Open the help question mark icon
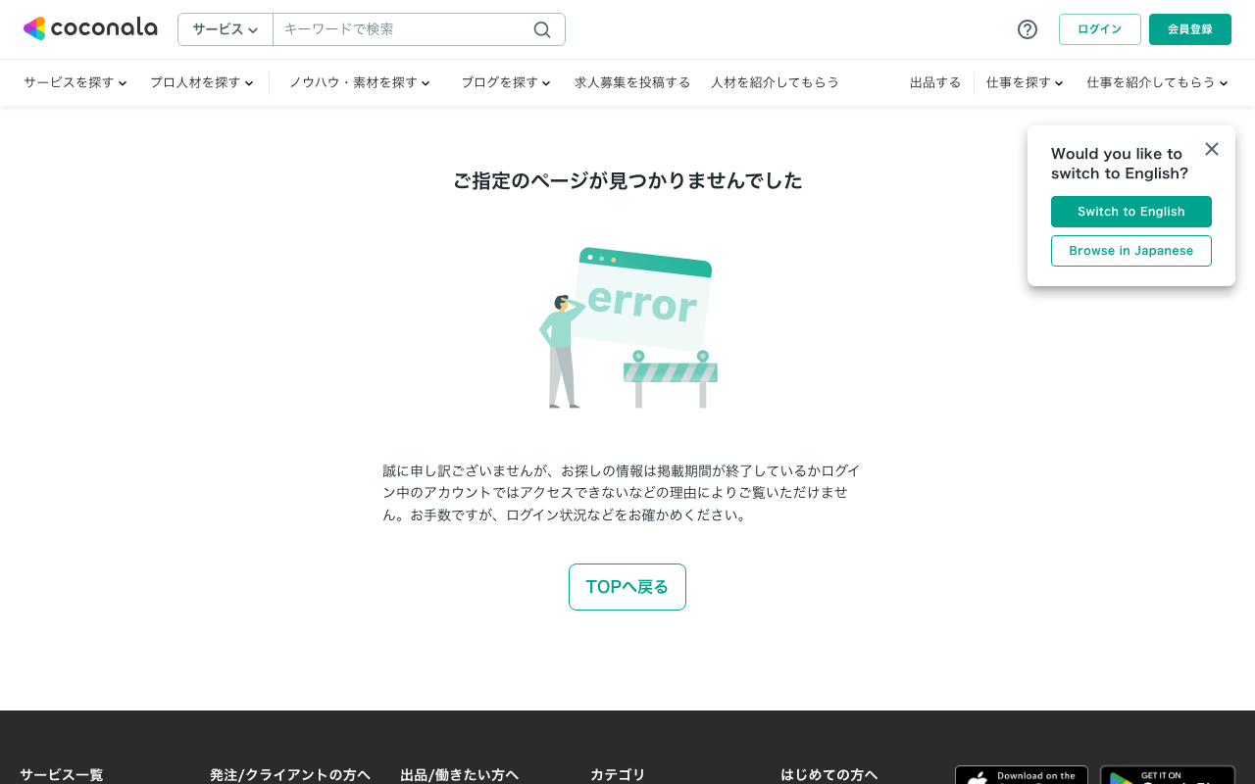Image resolution: width=1255 pixels, height=784 pixels. pos(1028,29)
